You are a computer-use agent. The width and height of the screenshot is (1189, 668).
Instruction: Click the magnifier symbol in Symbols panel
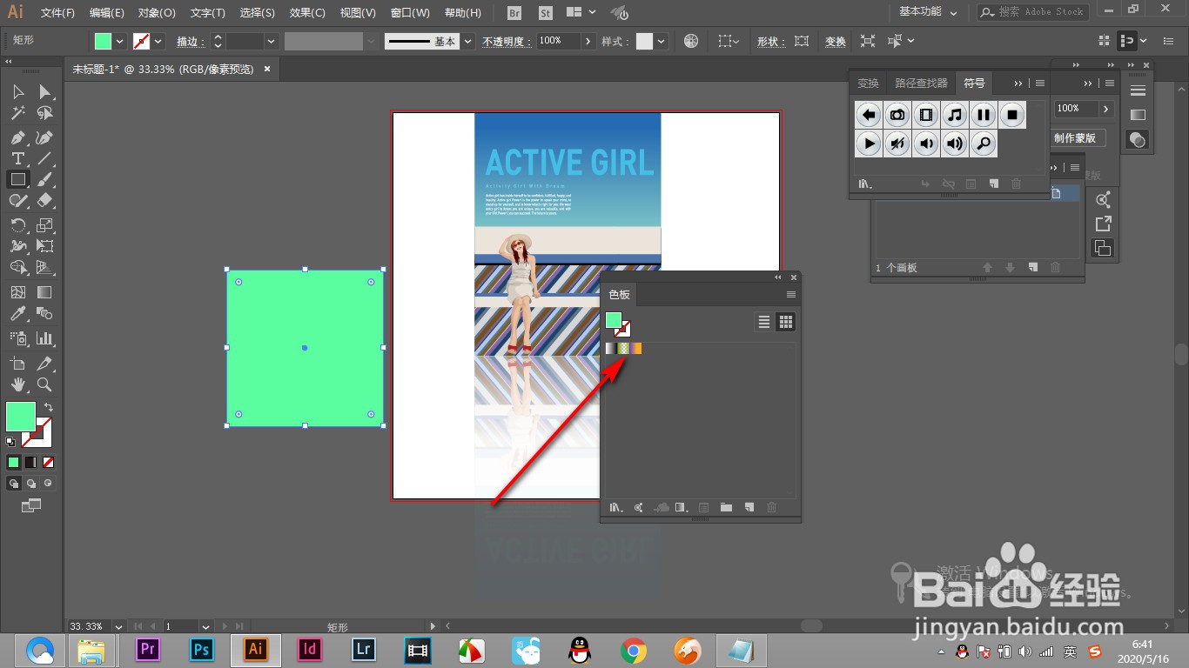pyautogui.click(x=984, y=143)
